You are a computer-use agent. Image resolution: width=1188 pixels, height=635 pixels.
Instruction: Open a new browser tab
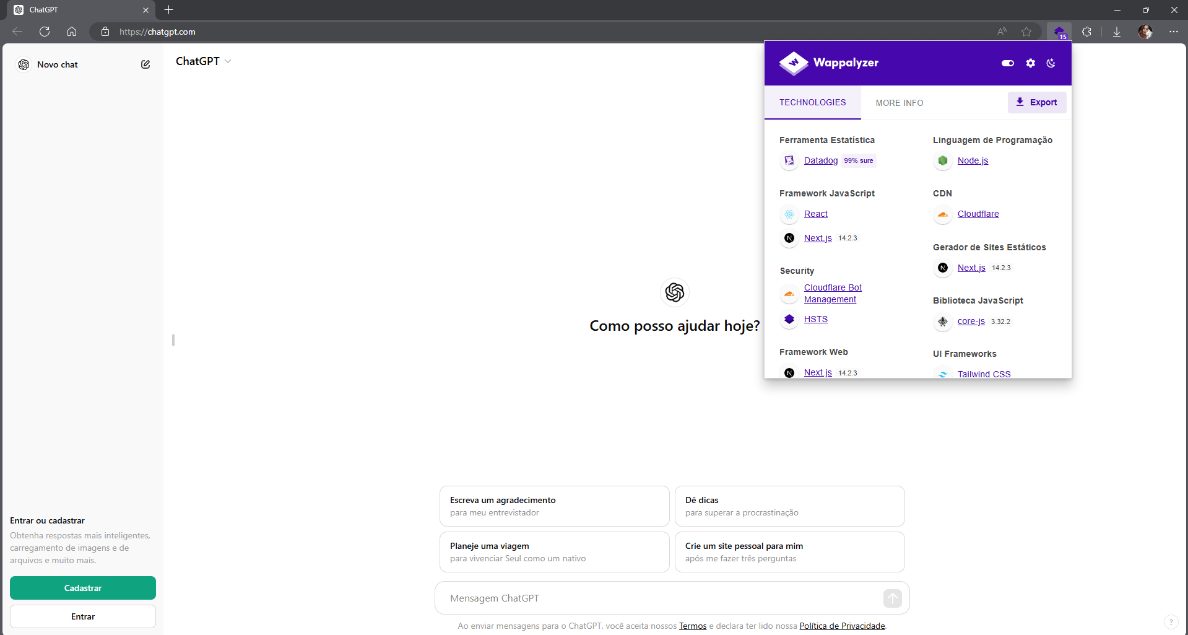pos(169,10)
